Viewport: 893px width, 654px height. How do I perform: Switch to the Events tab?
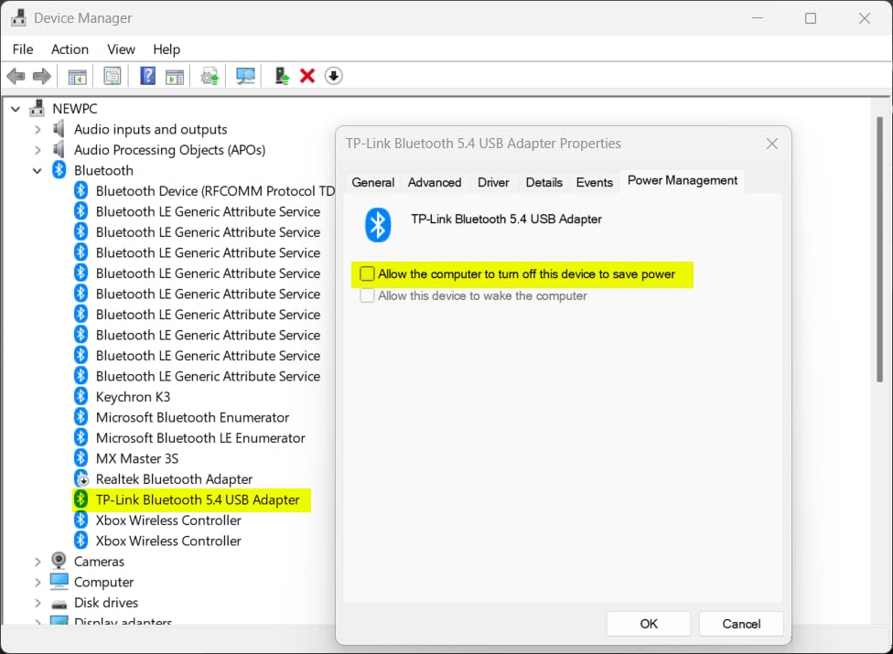(594, 182)
